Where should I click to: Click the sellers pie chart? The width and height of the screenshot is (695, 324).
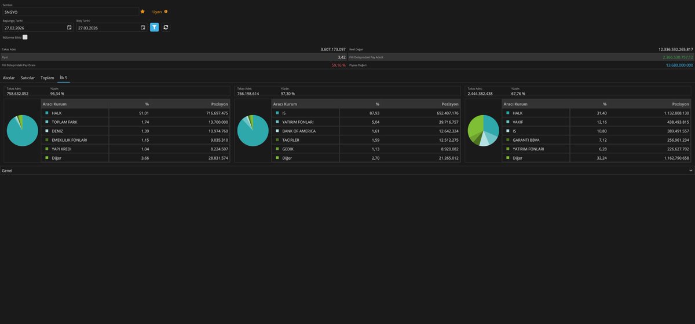pos(253,130)
